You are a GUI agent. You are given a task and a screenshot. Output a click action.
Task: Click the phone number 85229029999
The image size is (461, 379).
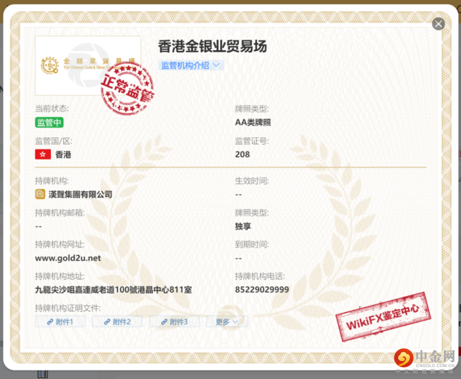click(x=263, y=289)
